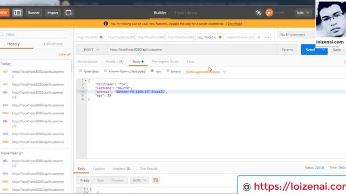Screen dimensions: 346x194
Task: Open the History sidebar tab
Action: pos(14,44)
